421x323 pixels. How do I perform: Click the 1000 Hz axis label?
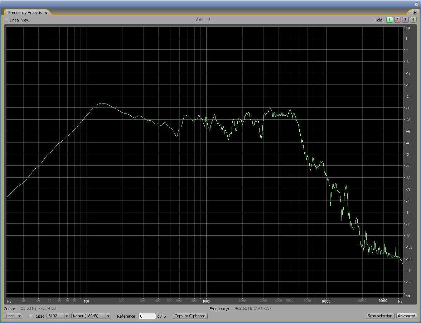click(206, 302)
